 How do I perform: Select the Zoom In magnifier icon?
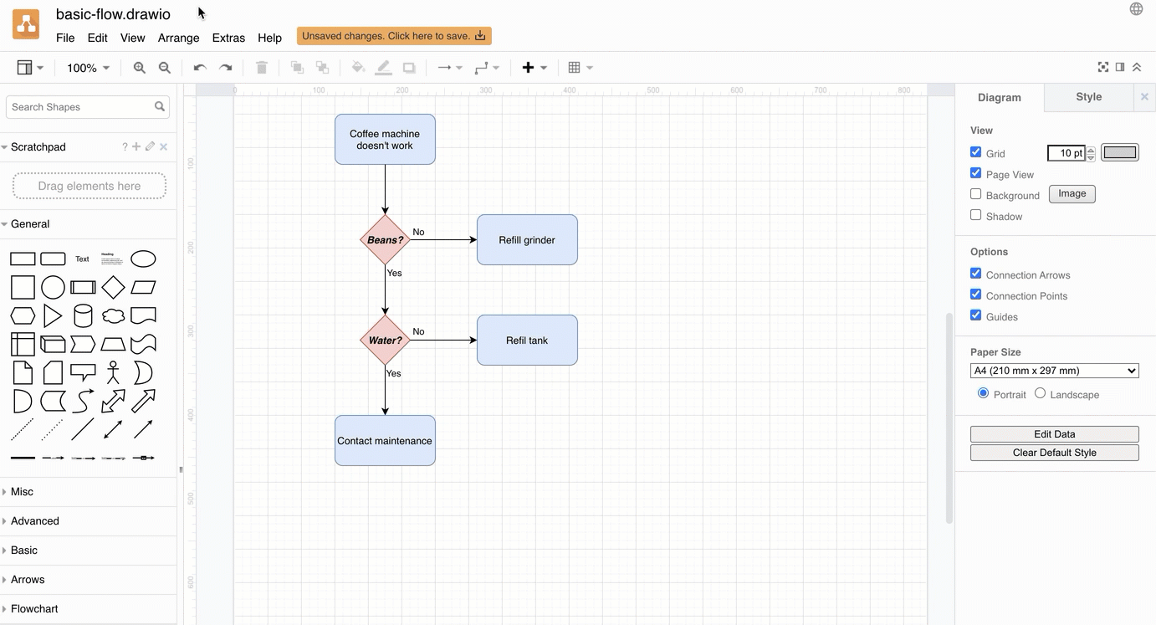click(x=139, y=67)
